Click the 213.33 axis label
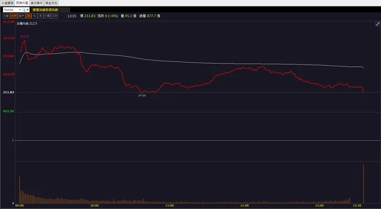Screen dimensions: 381x209 (x=8, y=38)
